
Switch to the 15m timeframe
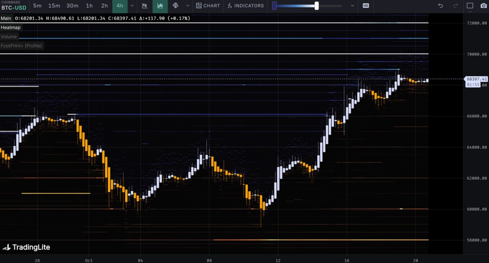54,6
